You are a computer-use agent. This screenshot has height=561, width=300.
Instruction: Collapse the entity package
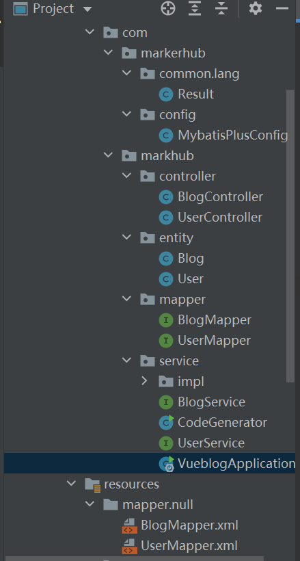tap(126, 237)
